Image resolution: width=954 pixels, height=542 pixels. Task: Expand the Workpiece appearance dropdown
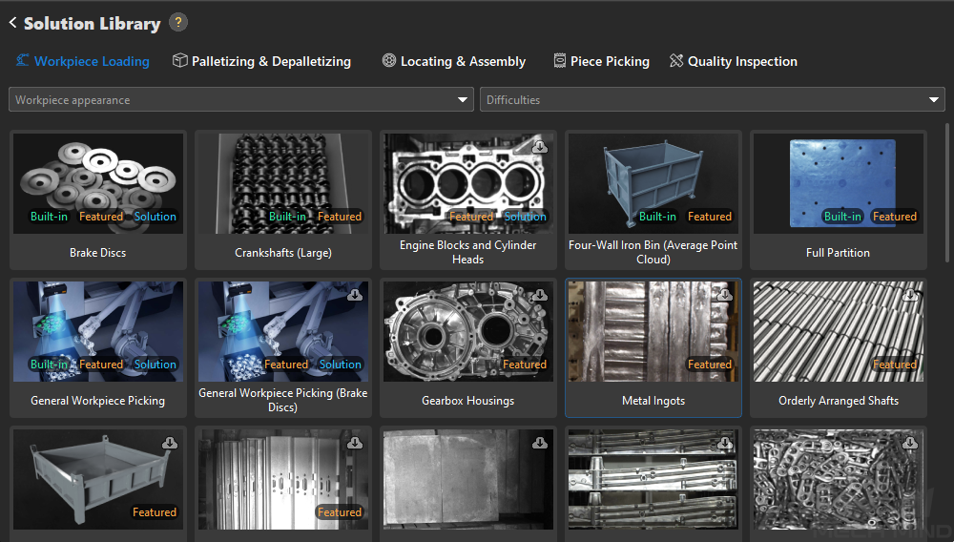241,100
